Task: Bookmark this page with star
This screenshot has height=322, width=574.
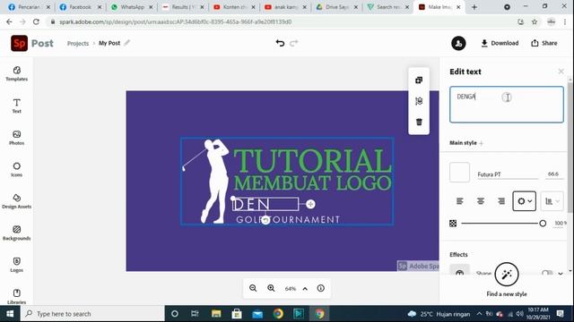Action: 535,21
